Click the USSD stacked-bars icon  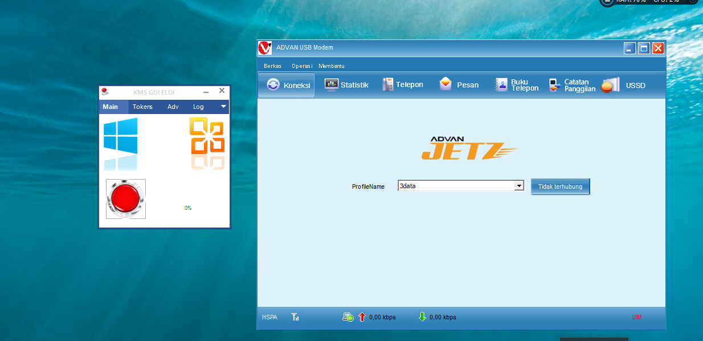610,85
